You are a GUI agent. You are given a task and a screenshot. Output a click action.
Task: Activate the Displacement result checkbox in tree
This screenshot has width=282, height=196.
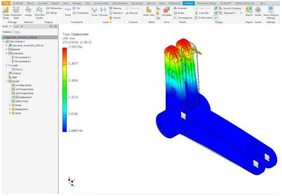(x=13, y=97)
